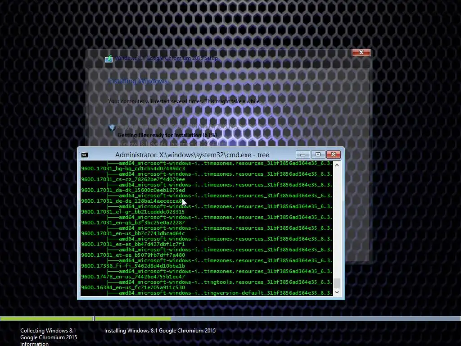This screenshot has height=346, width=461.
Task: Click the console line '9600.17336_fi-fi_5462d8d4d10bba1b'
Action: [x=133, y=266]
